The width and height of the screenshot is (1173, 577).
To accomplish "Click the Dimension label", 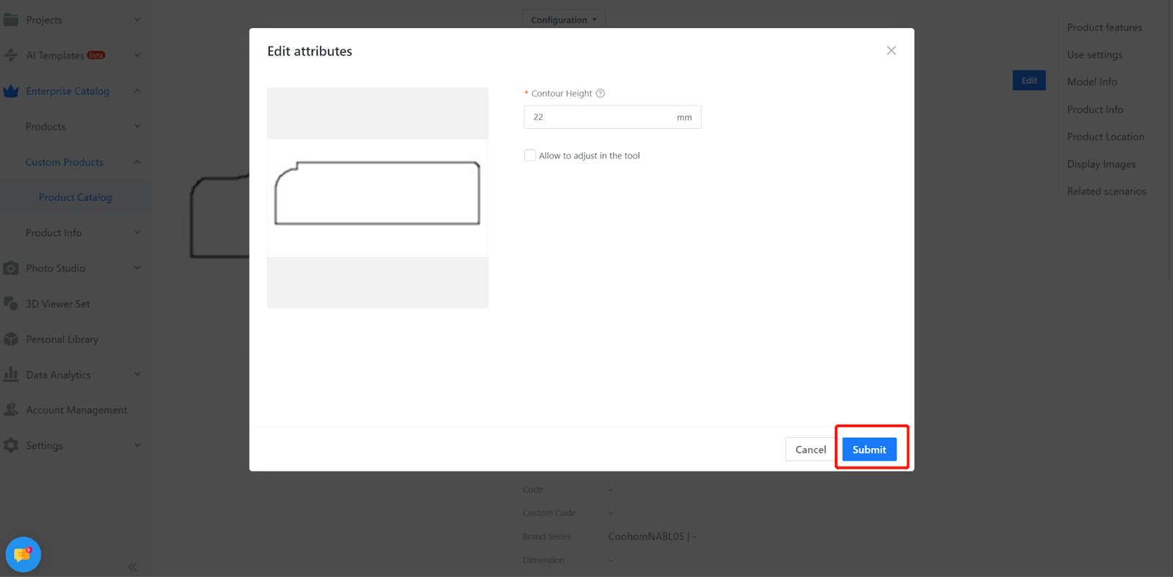I will pyautogui.click(x=543, y=560).
